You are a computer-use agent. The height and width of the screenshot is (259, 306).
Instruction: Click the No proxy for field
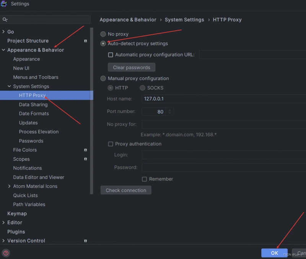coord(224,124)
